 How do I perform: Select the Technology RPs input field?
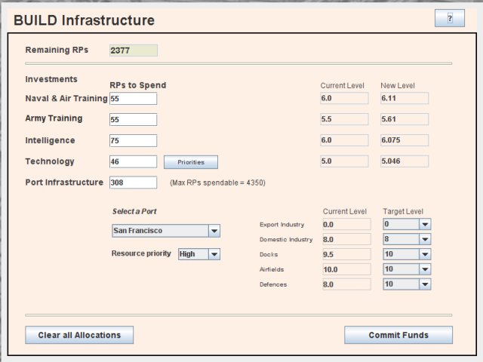(x=133, y=161)
